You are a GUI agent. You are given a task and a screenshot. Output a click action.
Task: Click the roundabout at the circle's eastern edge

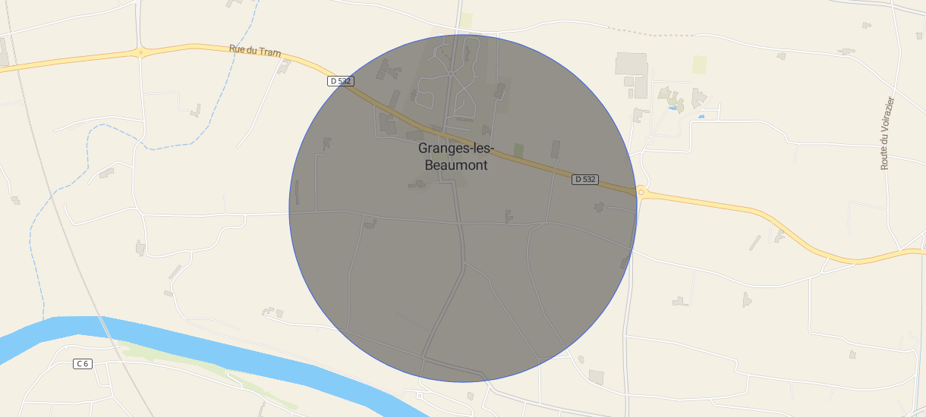click(x=641, y=193)
